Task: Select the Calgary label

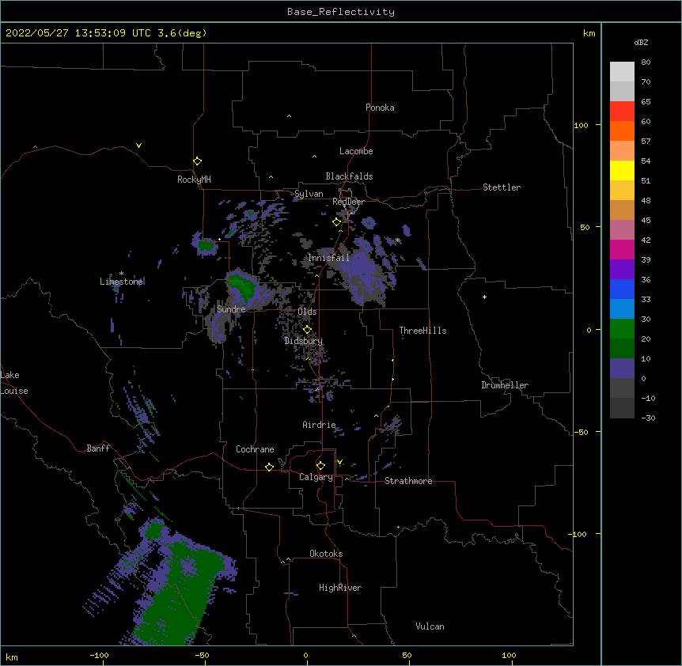Action: pos(316,477)
